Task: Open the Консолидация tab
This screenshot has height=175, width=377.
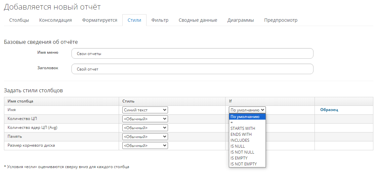Action: [x=55, y=20]
